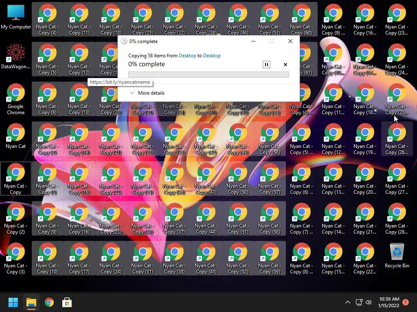Select the Nyan Cat - Copy (10) icon
The width and height of the screenshot is (417, 312).
[47, 258]
